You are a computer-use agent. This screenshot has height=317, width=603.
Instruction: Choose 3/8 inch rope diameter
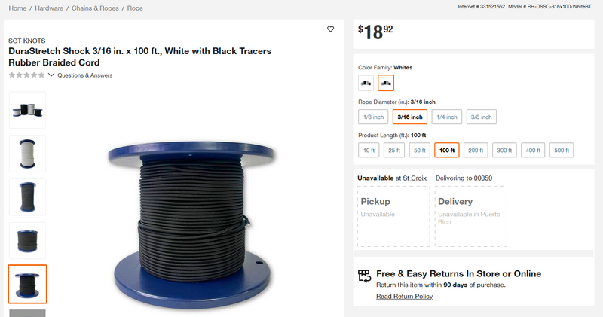tap(481, 117)
